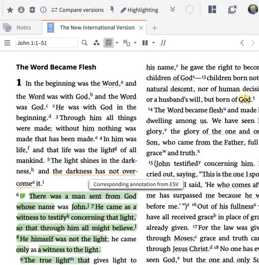Click the star favorites icon
The image size is (259, 265).
pos(10,10)
